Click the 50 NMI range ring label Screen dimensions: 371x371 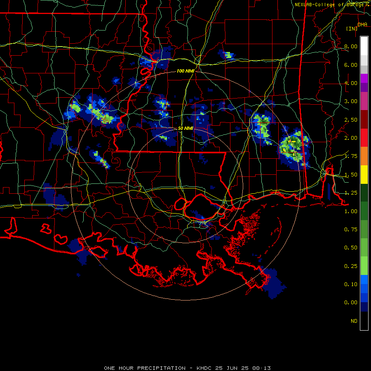[185, 128]
